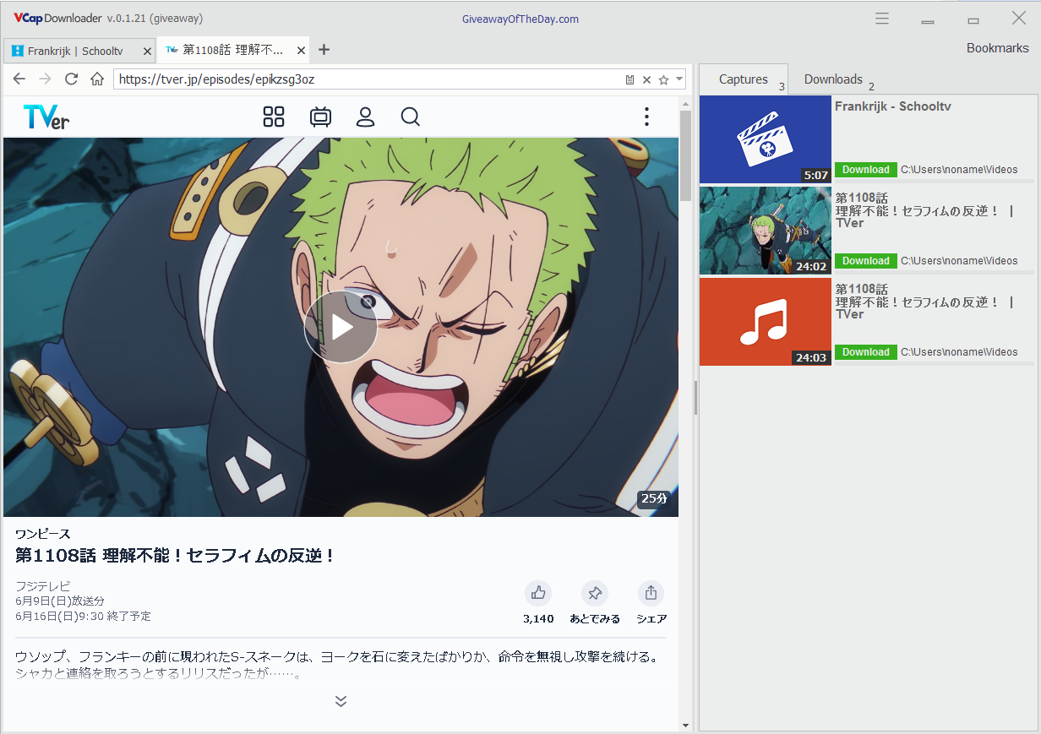This screenshot has height=734, width=1041.
Task: Open the TVer three-dot more menu
Action: point(646,117)
